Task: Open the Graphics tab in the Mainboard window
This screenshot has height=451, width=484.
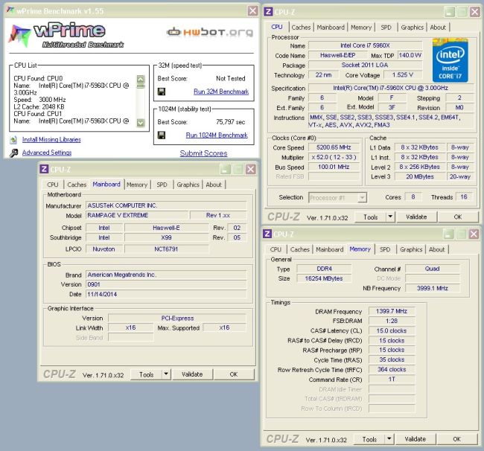Action: (x=188, y=185)
